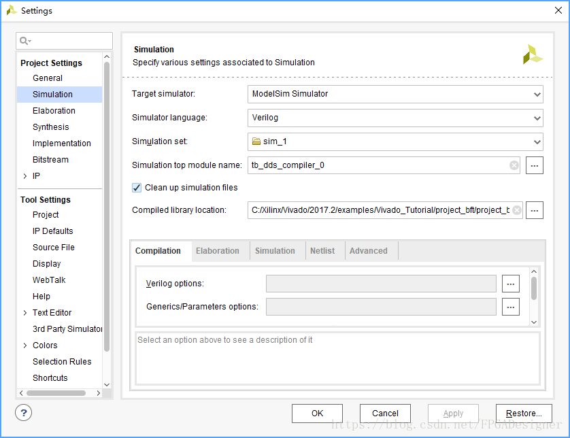The width and height of the screenshot is (570, 438).
Task: Expand the IP tree item
Action: tap(25, 176)
